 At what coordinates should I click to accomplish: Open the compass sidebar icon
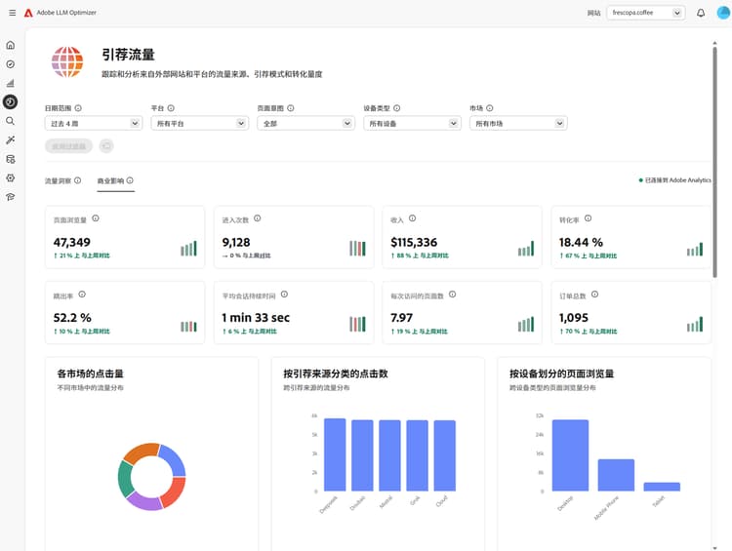tap(11, 64)
